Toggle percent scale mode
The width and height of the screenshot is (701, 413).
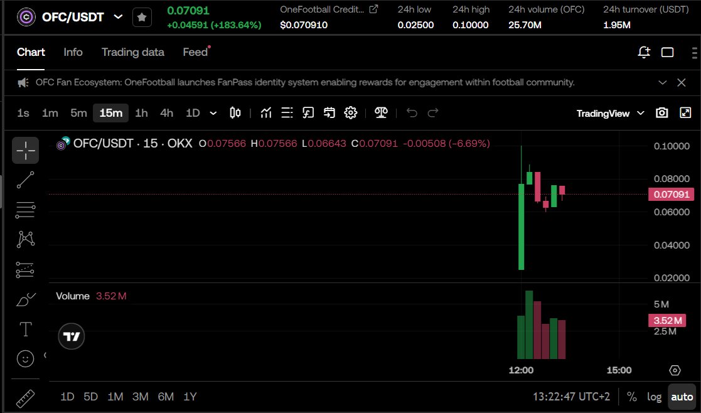(x=632, y=397)
